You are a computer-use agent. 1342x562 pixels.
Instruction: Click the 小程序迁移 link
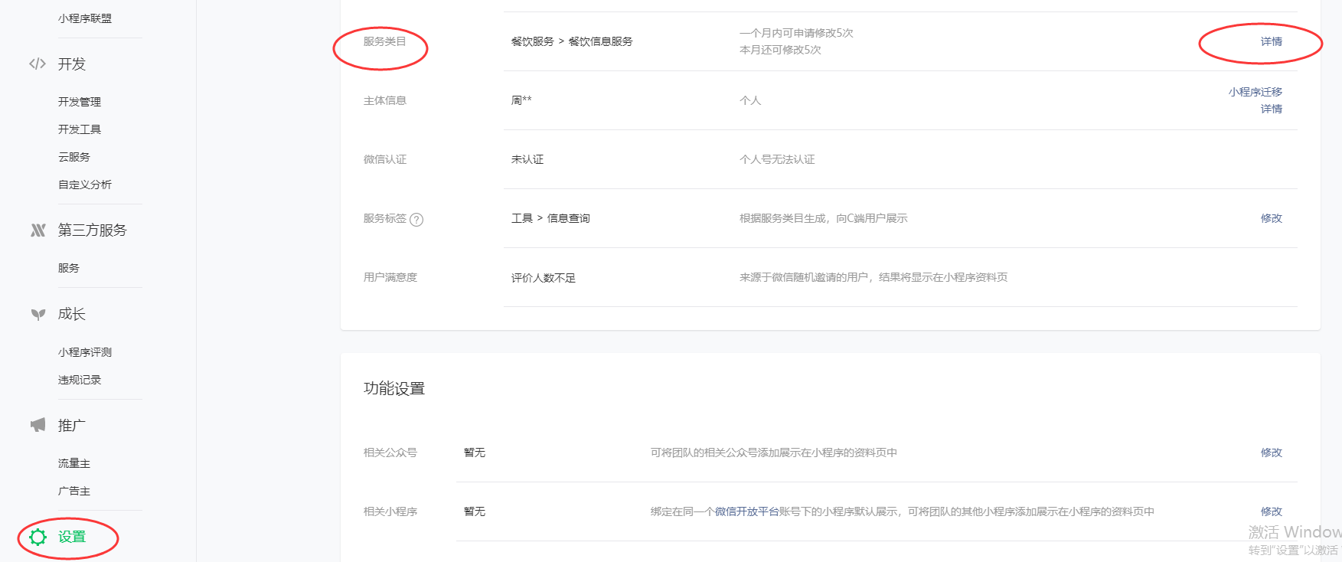pos(1255,92)
